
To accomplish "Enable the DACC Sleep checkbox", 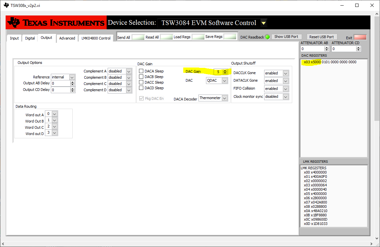I will [x=141, y=82].
